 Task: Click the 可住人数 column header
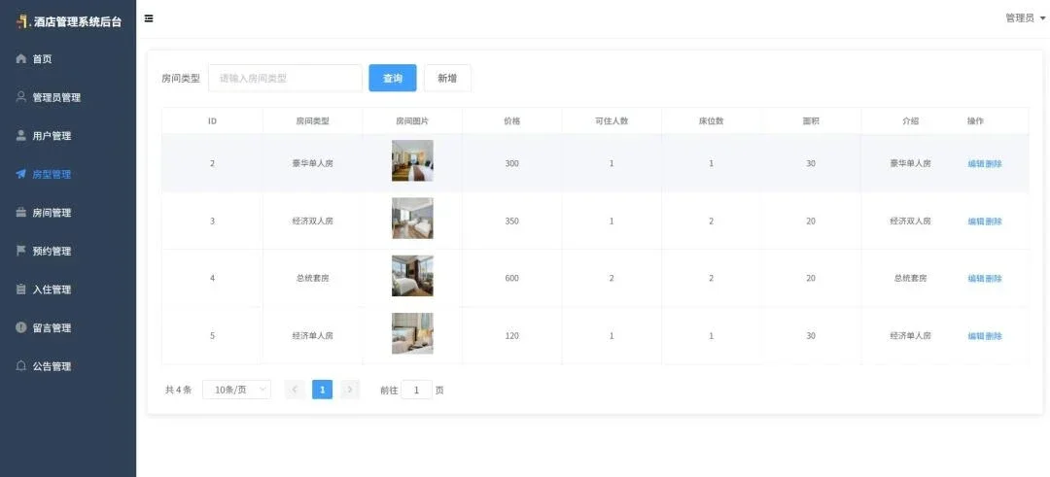pos(612,121)
